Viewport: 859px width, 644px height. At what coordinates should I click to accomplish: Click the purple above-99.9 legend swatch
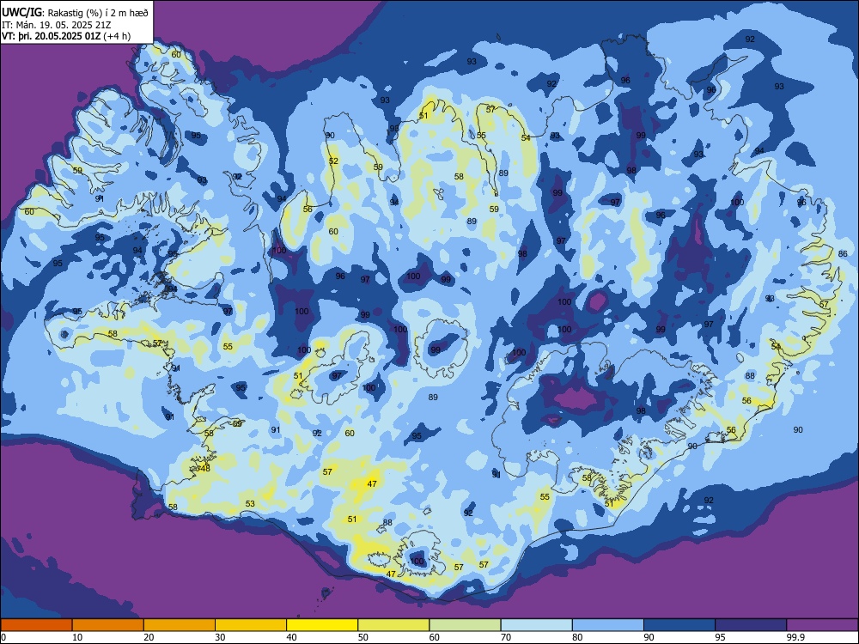pyautogui.click(x=822, y=625)
